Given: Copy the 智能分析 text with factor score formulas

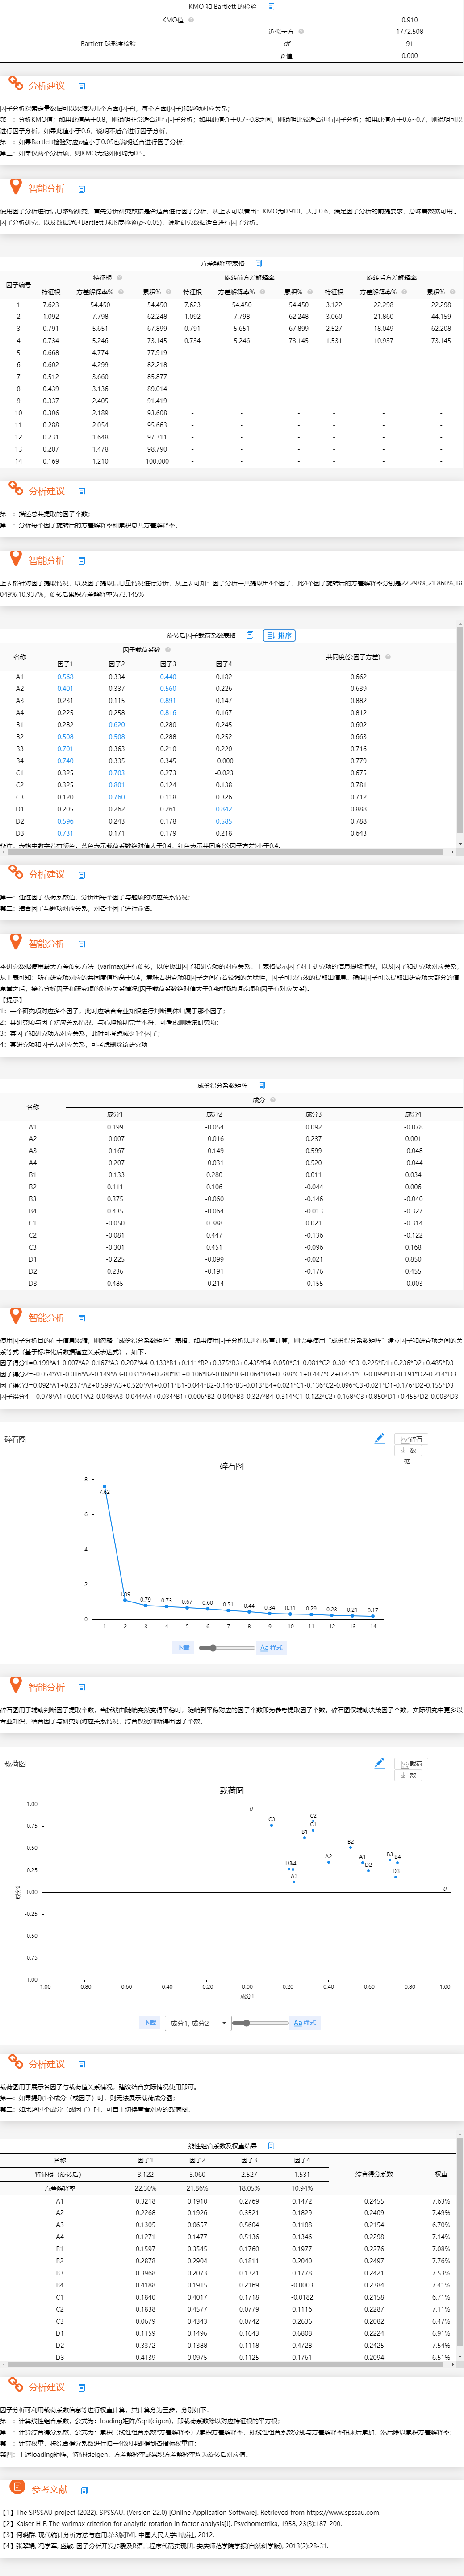Looking at the screenshot, I should [82, 1318].
